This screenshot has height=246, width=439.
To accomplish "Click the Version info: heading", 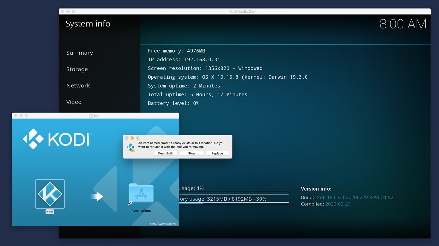I will tap(316, 189).
